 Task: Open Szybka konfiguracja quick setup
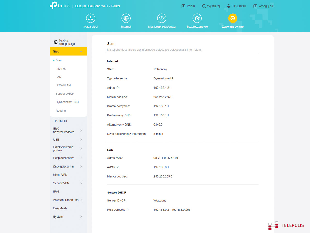65,42
